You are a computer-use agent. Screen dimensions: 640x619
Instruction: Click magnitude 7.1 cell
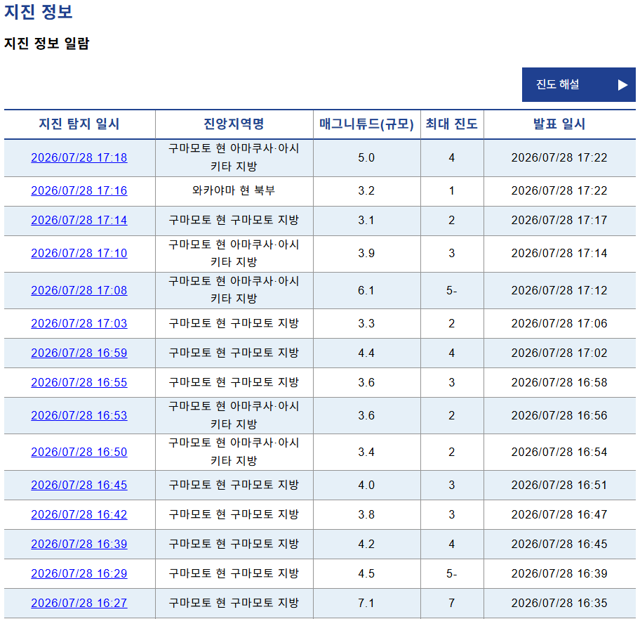click(366, 603)
